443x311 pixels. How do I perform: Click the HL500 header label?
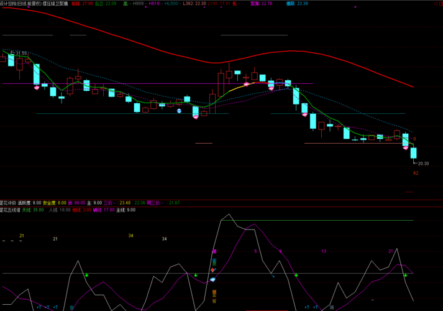click(171, 4)
